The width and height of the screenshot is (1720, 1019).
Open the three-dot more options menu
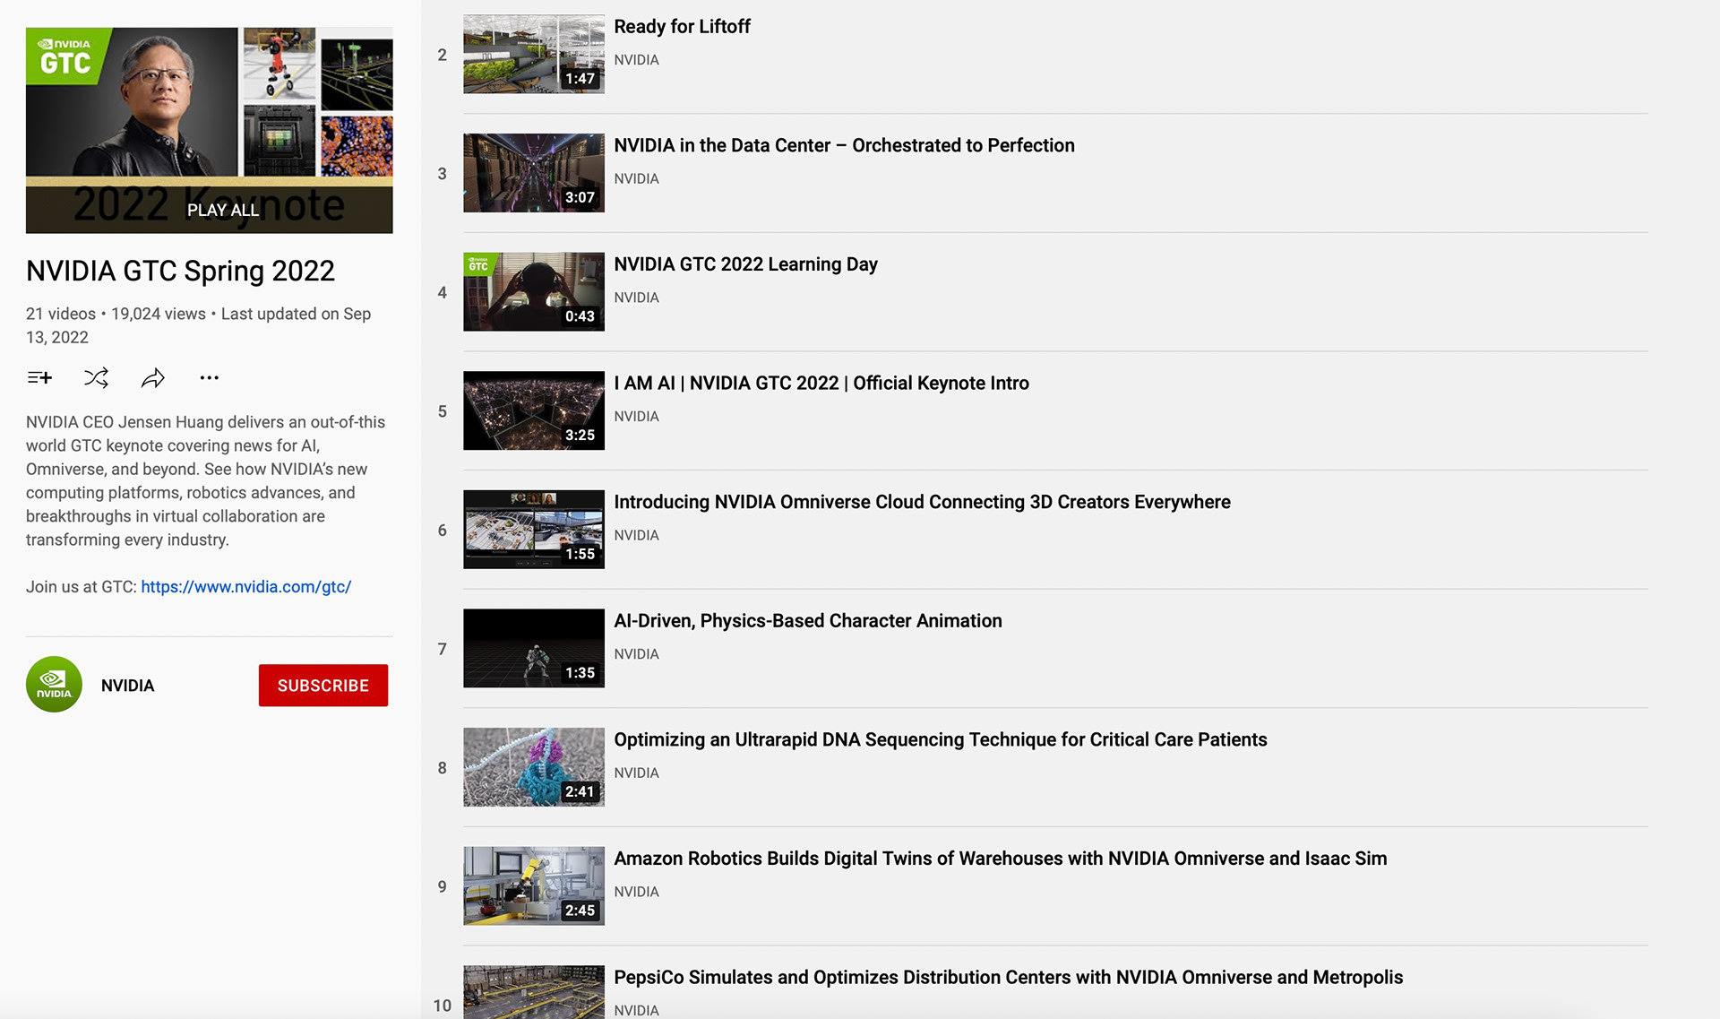209,378
